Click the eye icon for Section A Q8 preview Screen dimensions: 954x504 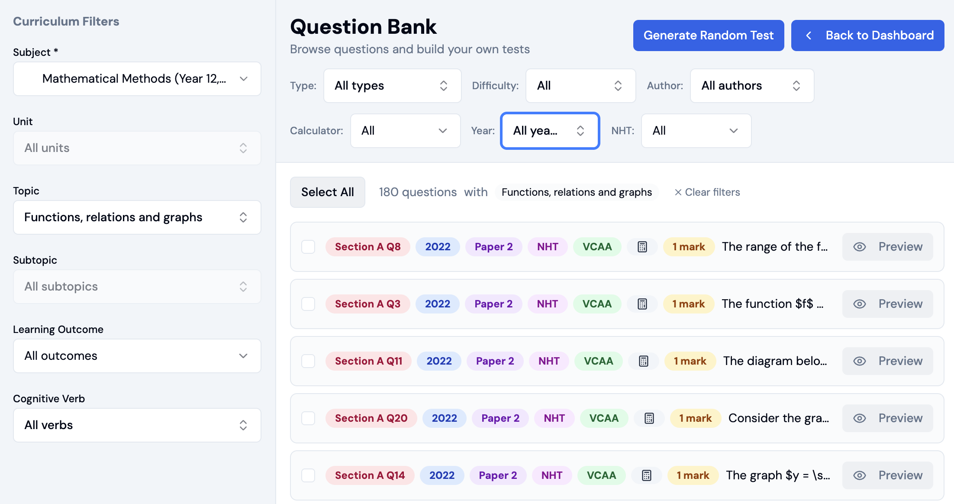[x=859, y=247]
